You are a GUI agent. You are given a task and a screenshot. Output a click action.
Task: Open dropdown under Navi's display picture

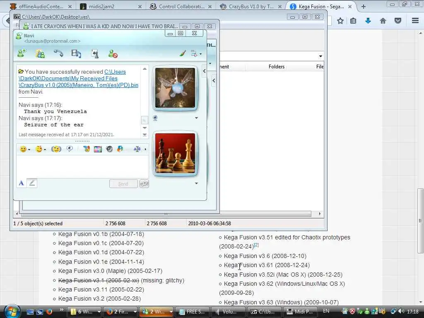196,118
